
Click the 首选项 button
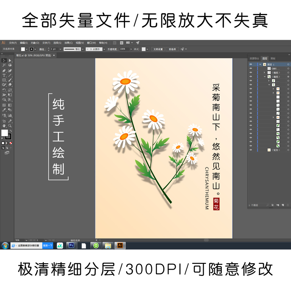[172, 49]
